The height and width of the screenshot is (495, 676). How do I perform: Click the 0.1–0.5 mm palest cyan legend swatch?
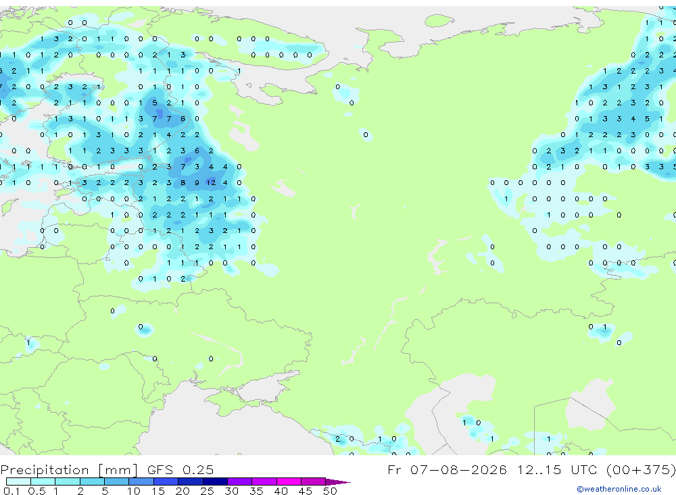[x=18, y=481]
